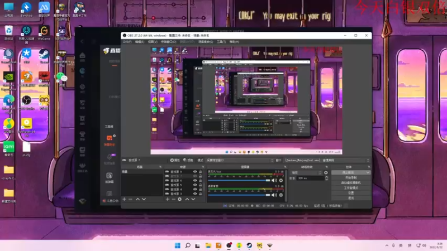The width and height of the screenshot is (447, 251).
Task: Pop out the audio mixer (混音器) dock panel
Action: tap(285, 167)
